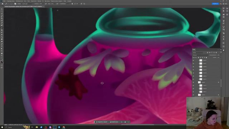The height and width of the screenshot is (129, 229).
Task: Open the File menu
Action: [4, 1]
